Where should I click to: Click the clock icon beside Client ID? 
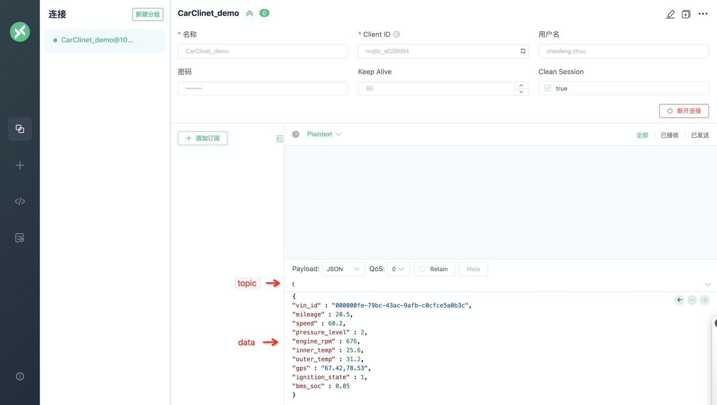click(x=396, y=34)
